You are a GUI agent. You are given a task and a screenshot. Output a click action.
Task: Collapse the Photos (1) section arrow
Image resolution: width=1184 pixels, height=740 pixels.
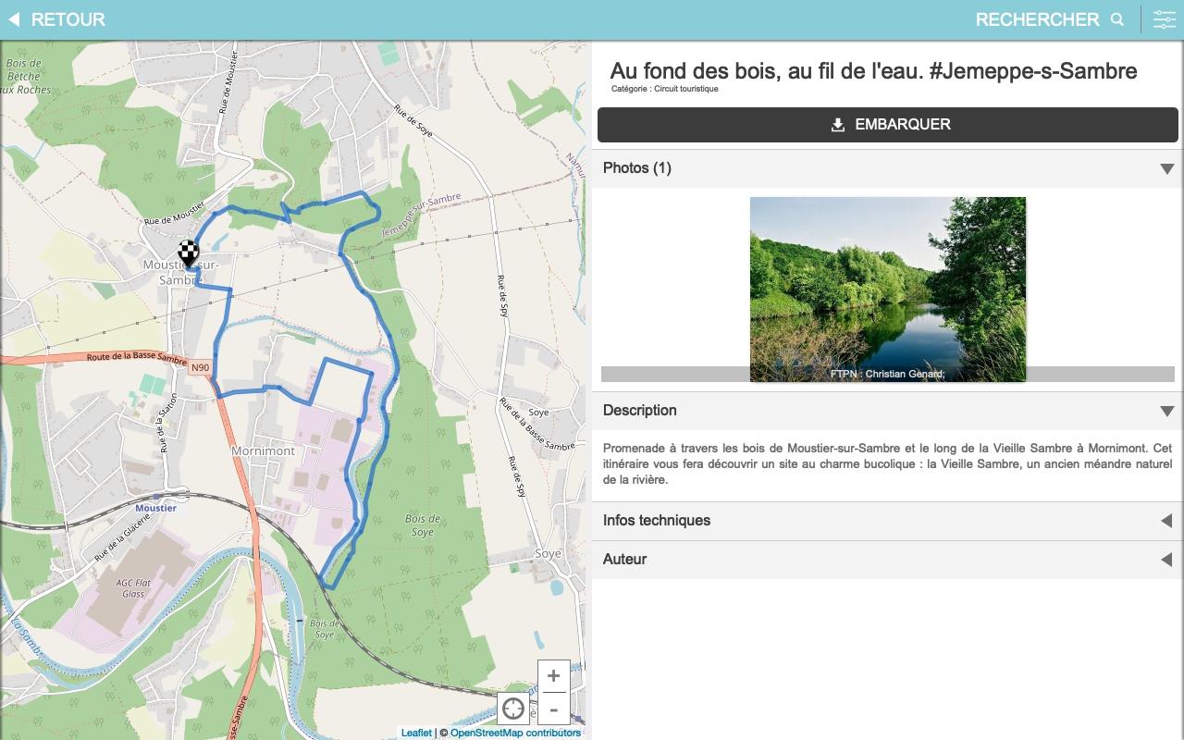(x=1166, y=168)
